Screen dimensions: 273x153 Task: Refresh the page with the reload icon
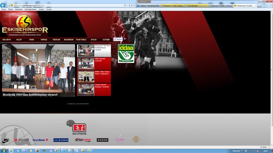pos(132,5)
